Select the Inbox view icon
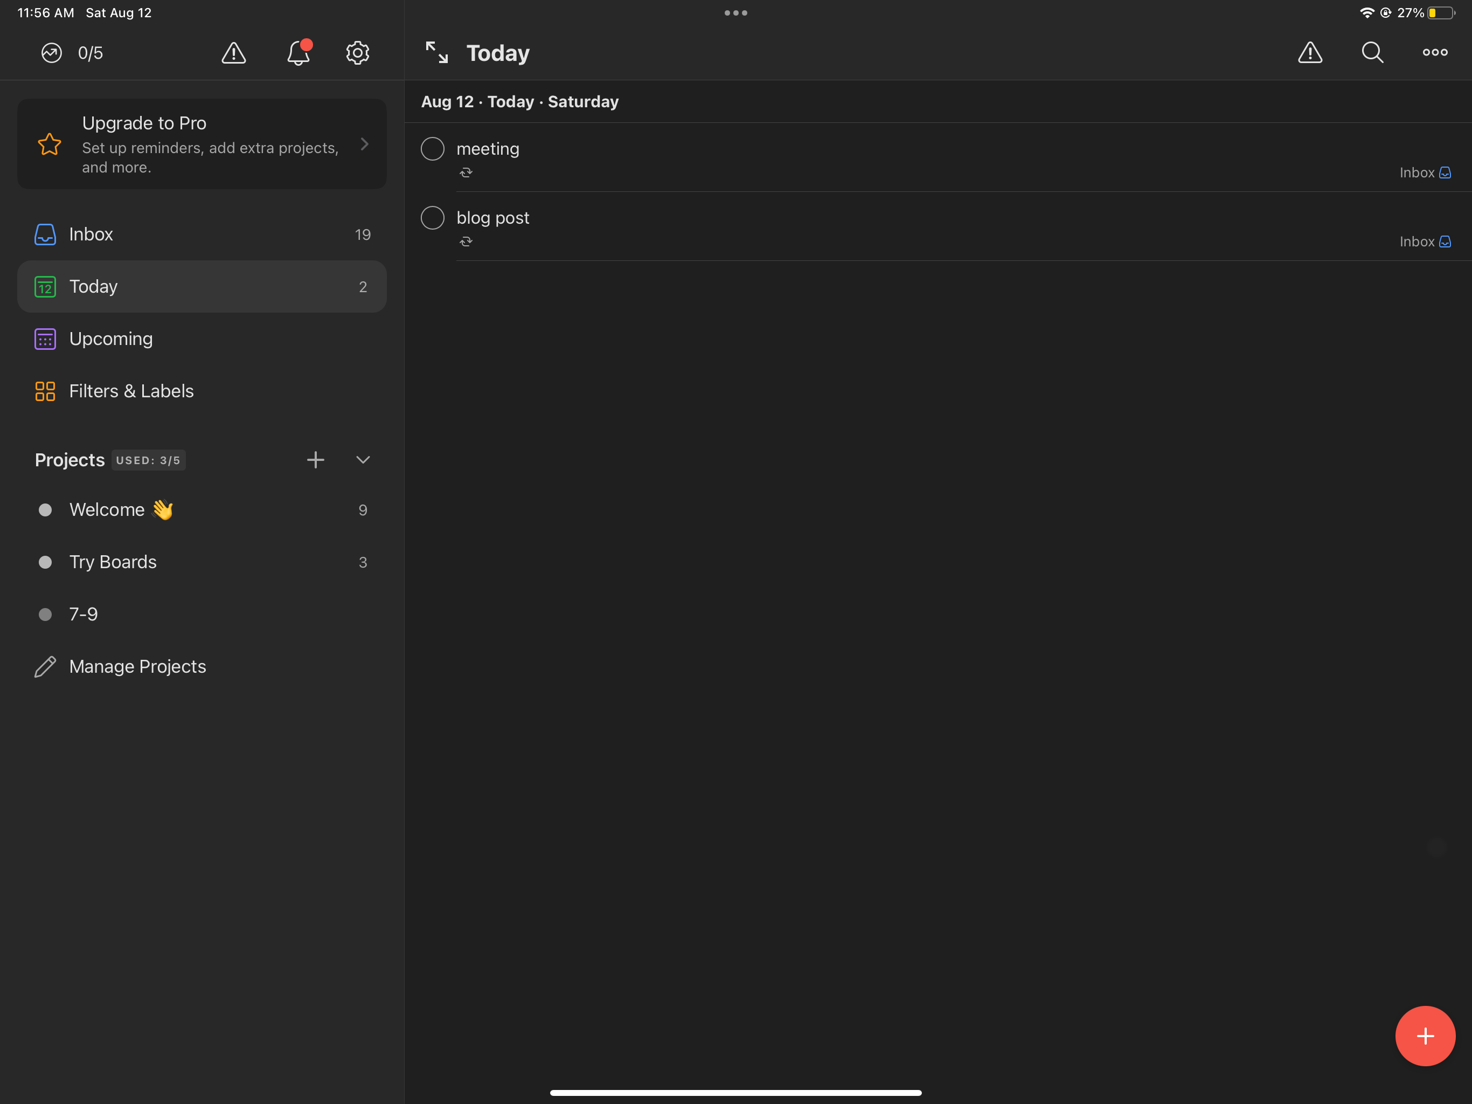 45,234
